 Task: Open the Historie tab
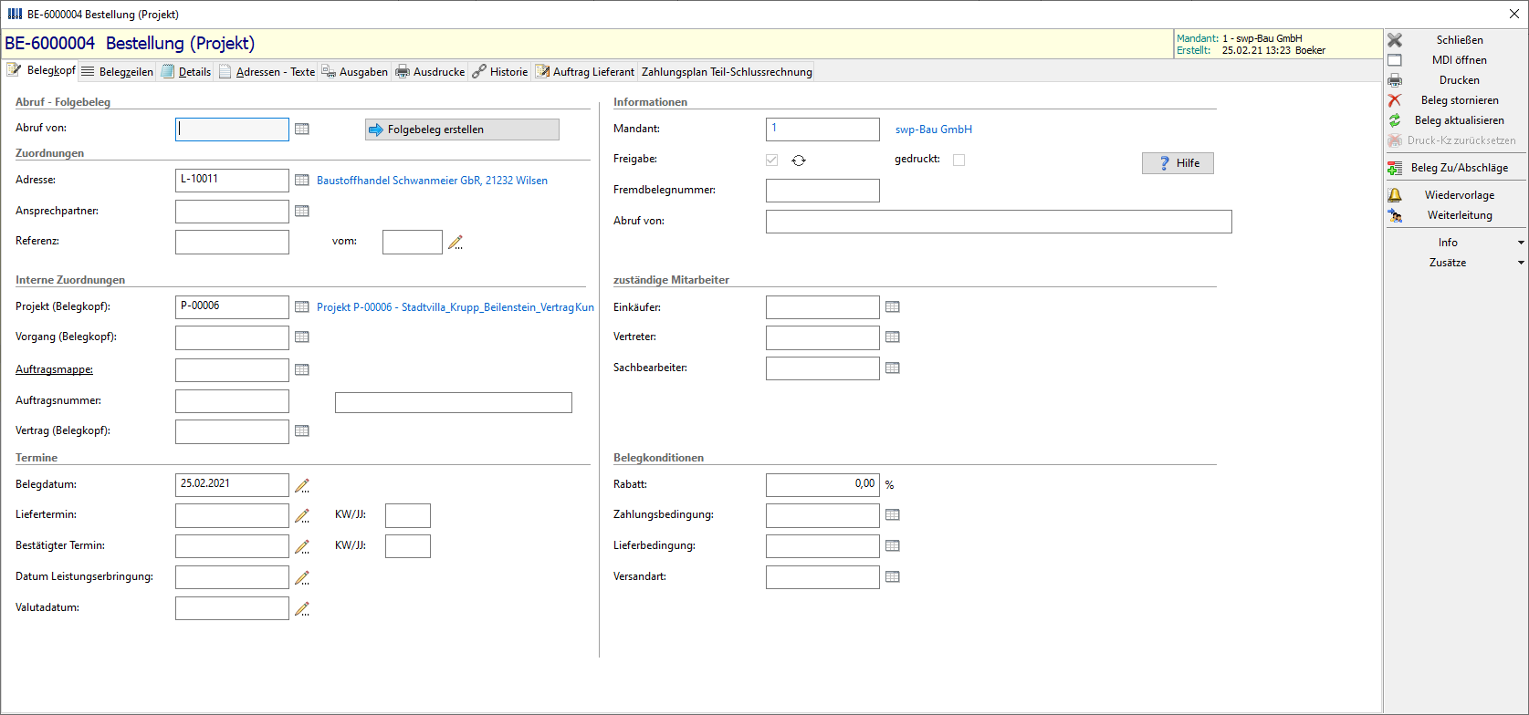pyautogui.click(x=500, y=72)
